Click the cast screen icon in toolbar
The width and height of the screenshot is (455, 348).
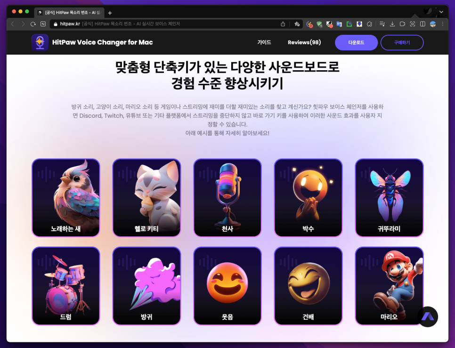pyautogui.click(x=402, y=24)
